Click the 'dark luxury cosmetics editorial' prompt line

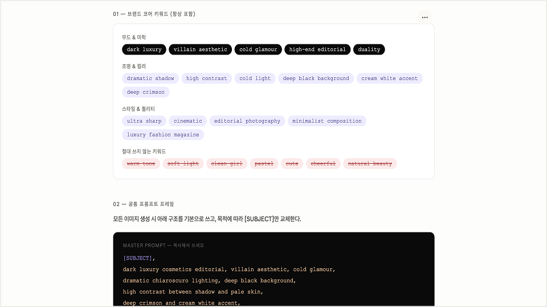229,269
